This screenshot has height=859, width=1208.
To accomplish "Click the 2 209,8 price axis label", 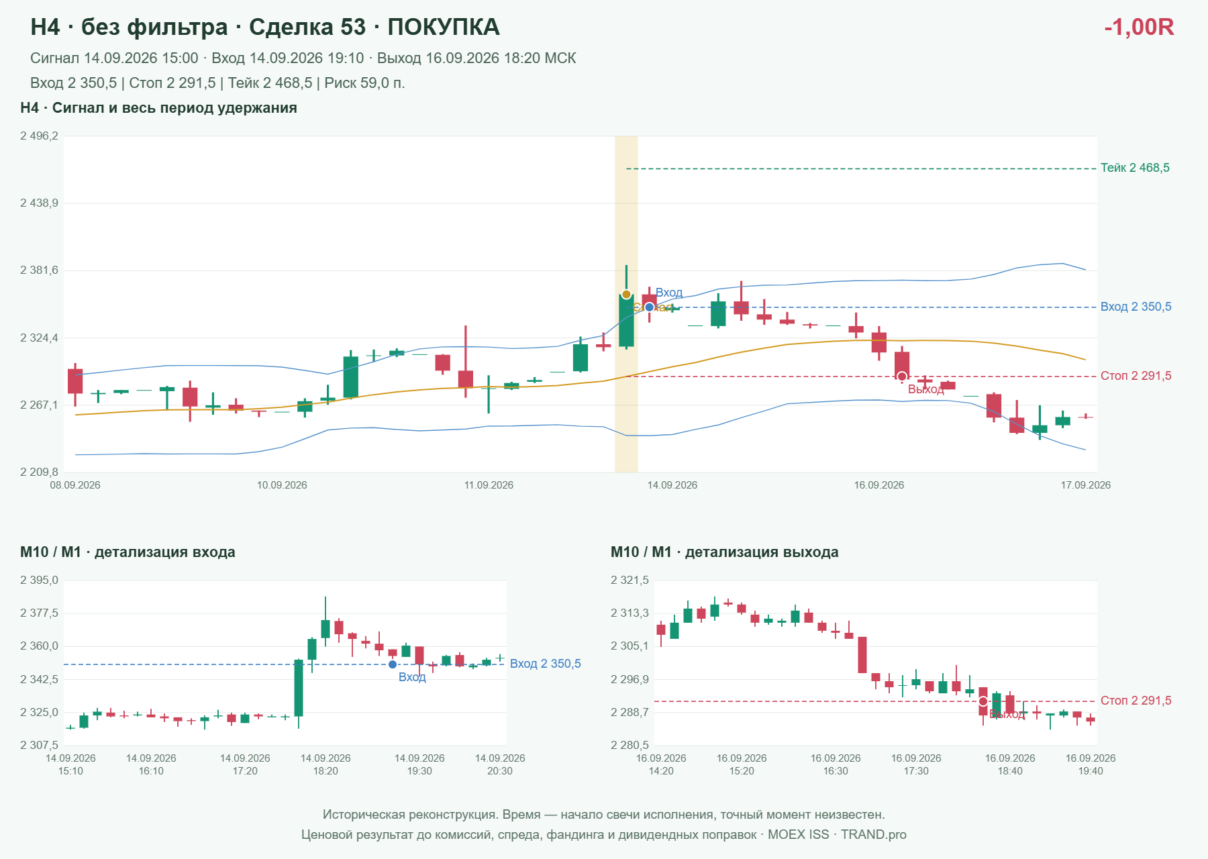I will tap(39, 472).
